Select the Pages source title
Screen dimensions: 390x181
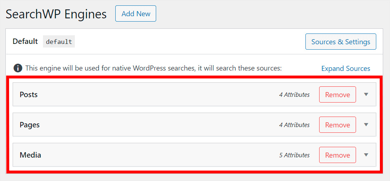coord(30,125)
